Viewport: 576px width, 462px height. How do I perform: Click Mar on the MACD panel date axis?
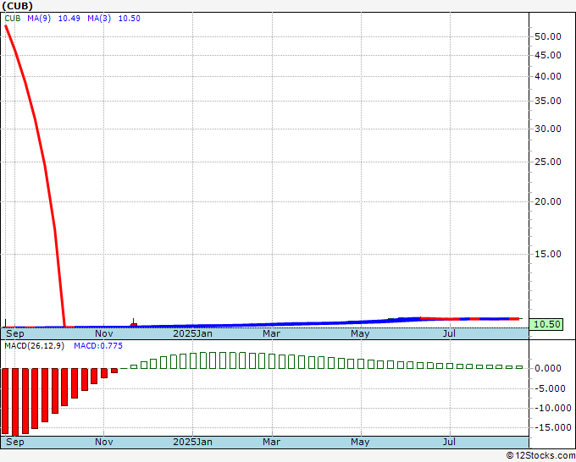[x=271, y=442]
